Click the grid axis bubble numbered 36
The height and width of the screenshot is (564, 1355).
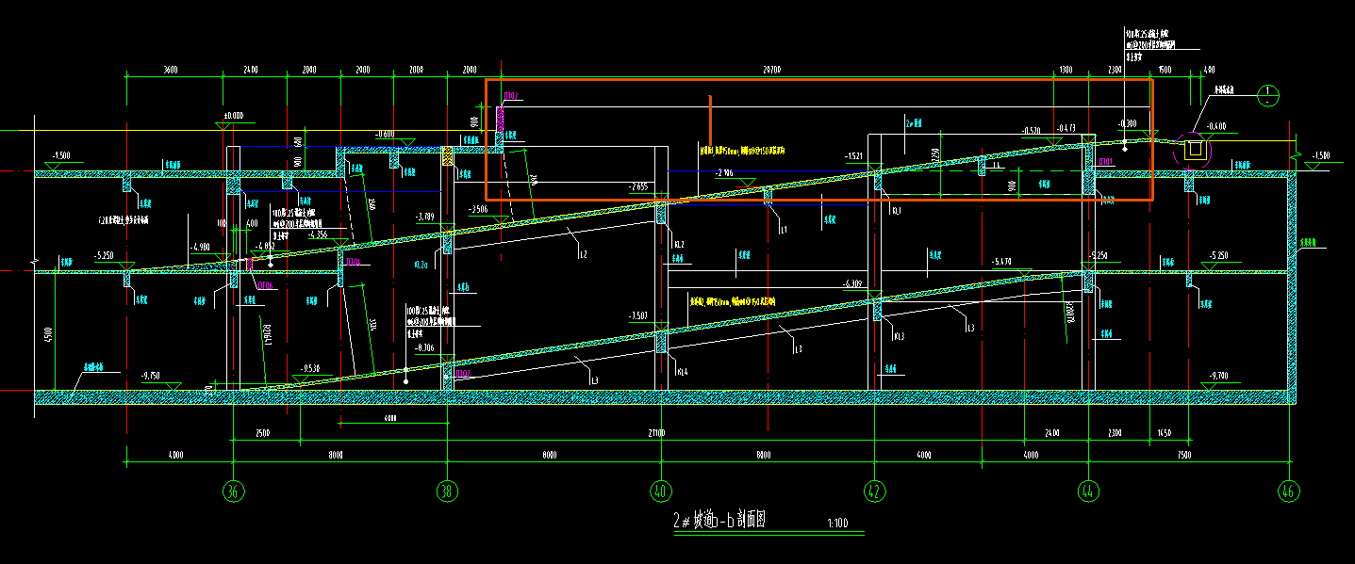coord(232,491)
